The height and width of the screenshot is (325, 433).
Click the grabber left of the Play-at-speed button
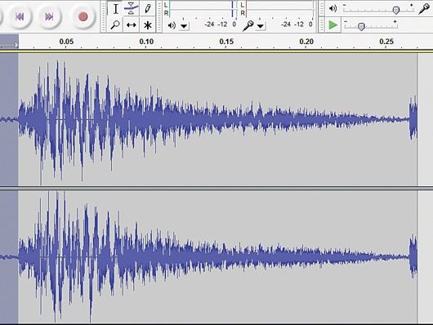coord(321,24)
